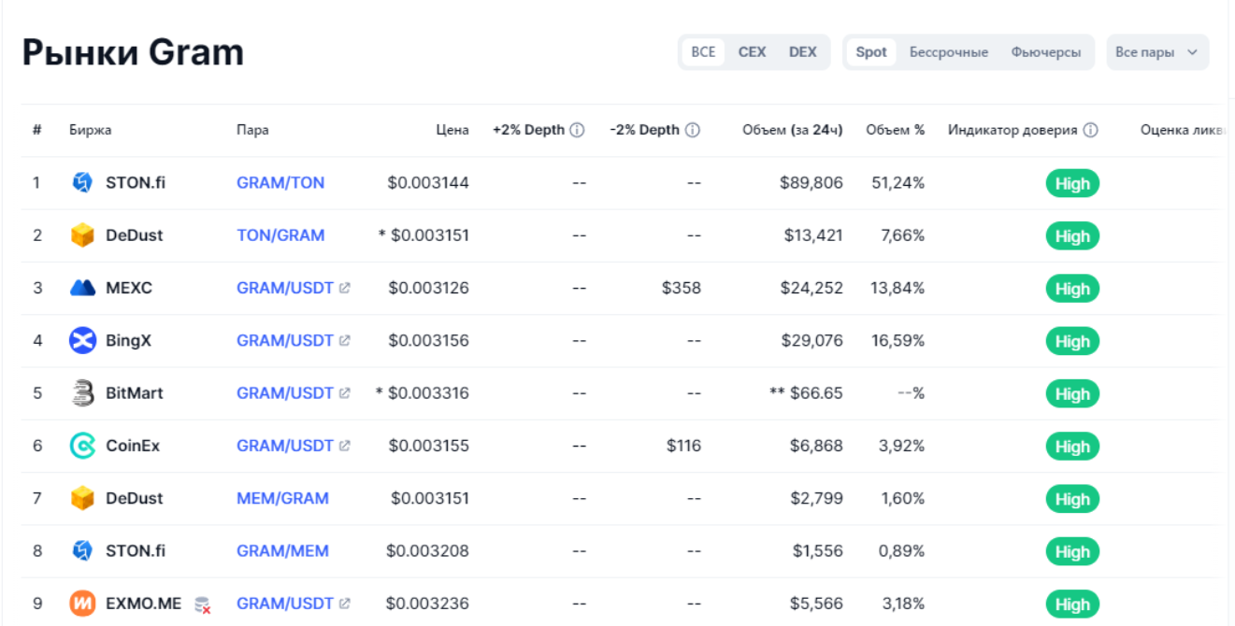Click the High badge in BitMart row
Image resolution: width=1235 pixels, height=626 pixels.
1072,394
